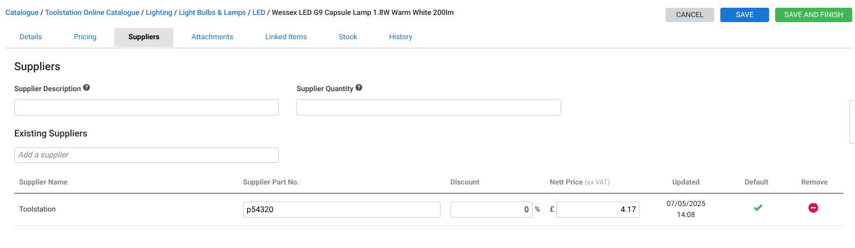The width and height of the screenshot is (855, 248).
Task: Open the Details tab
Action: point(30,37)
